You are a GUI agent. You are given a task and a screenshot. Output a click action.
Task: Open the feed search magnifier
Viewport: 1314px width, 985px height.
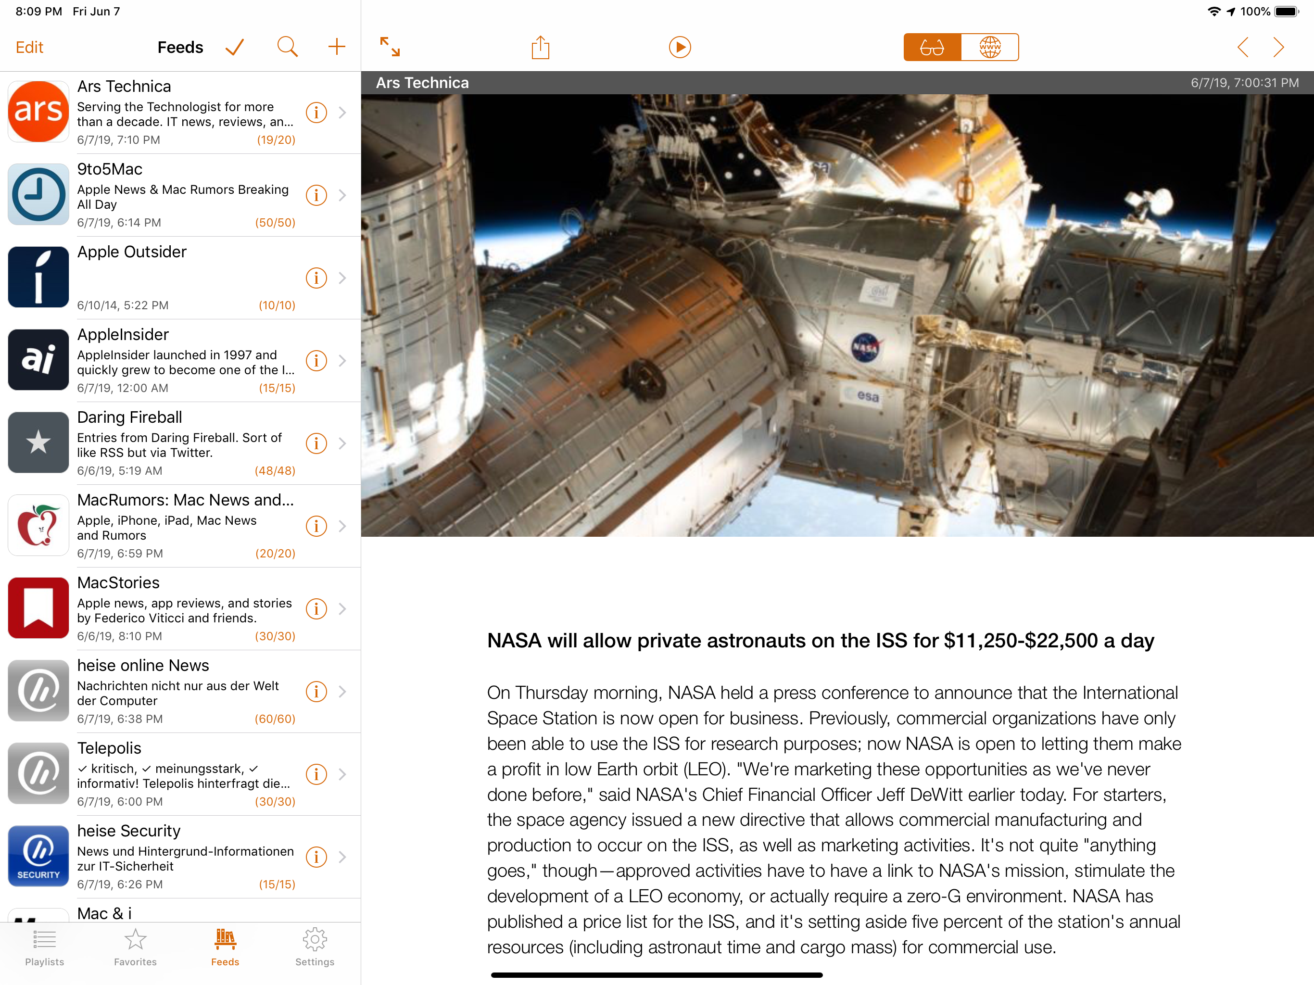288,47
